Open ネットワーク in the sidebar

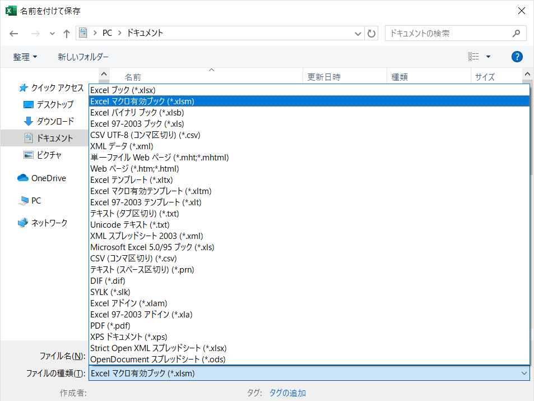click(x=43, y=223)
